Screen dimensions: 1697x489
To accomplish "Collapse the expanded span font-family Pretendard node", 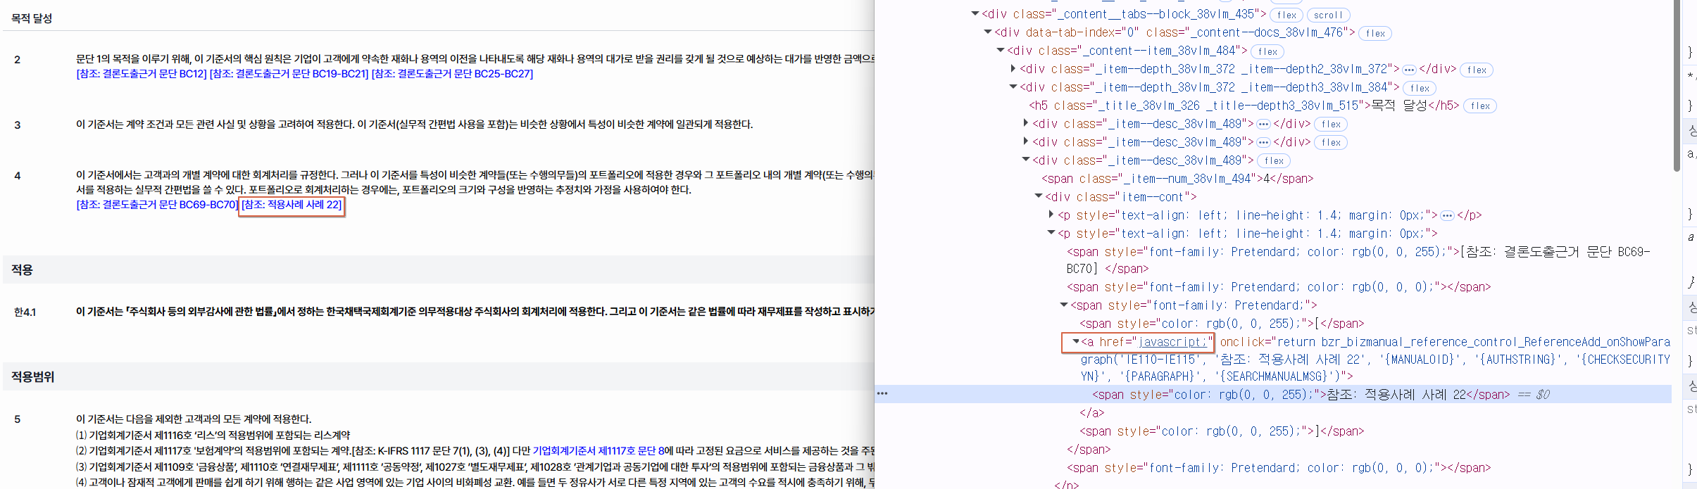I will [x=1064, y=305].
